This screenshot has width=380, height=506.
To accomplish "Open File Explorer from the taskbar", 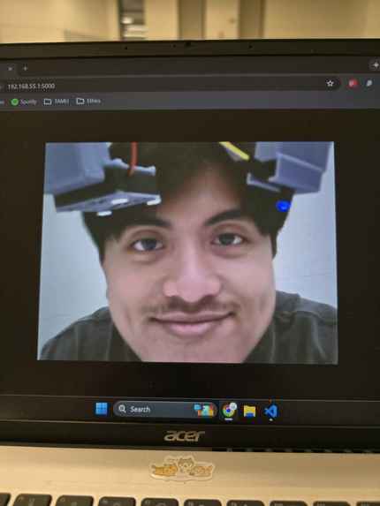I will point(249,412).
